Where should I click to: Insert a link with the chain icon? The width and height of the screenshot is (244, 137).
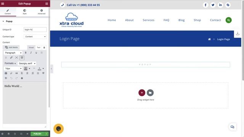[x=11, y=57]
